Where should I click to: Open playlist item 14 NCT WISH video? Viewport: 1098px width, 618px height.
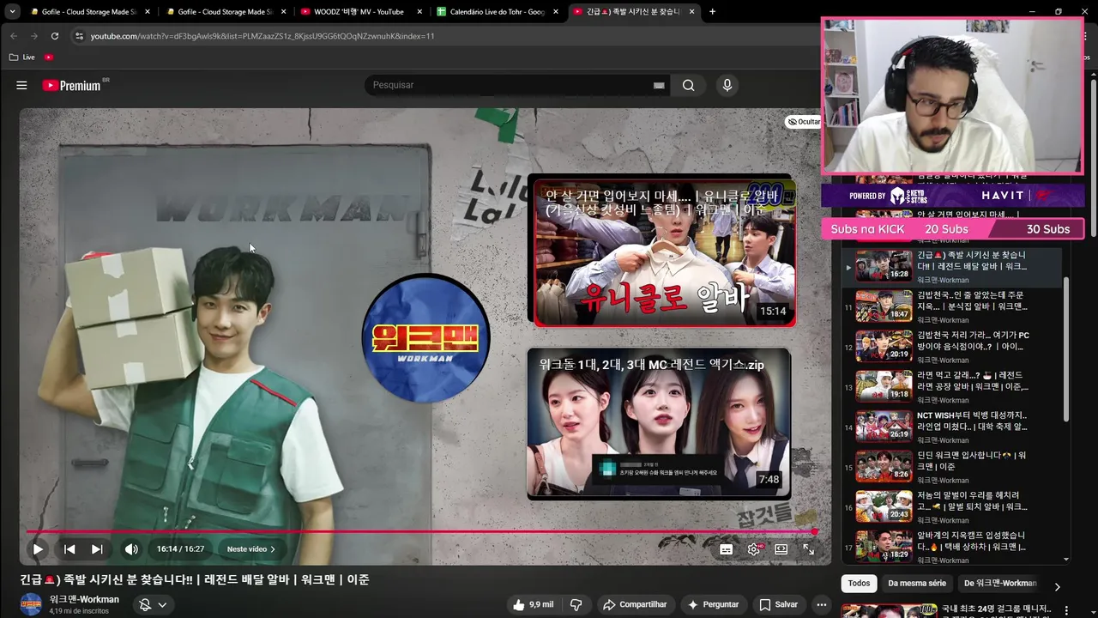(952, 427)
